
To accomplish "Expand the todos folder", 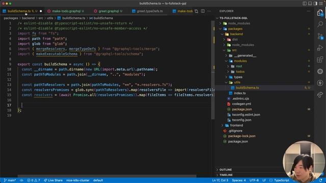I will click(x=240, y=72).
